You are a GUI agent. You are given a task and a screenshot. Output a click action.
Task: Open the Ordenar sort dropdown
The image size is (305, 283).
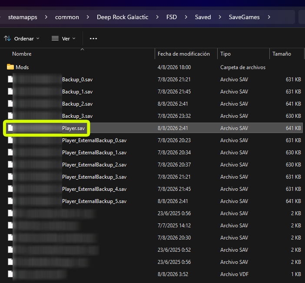pyautogui.click(x=22, y=39)
